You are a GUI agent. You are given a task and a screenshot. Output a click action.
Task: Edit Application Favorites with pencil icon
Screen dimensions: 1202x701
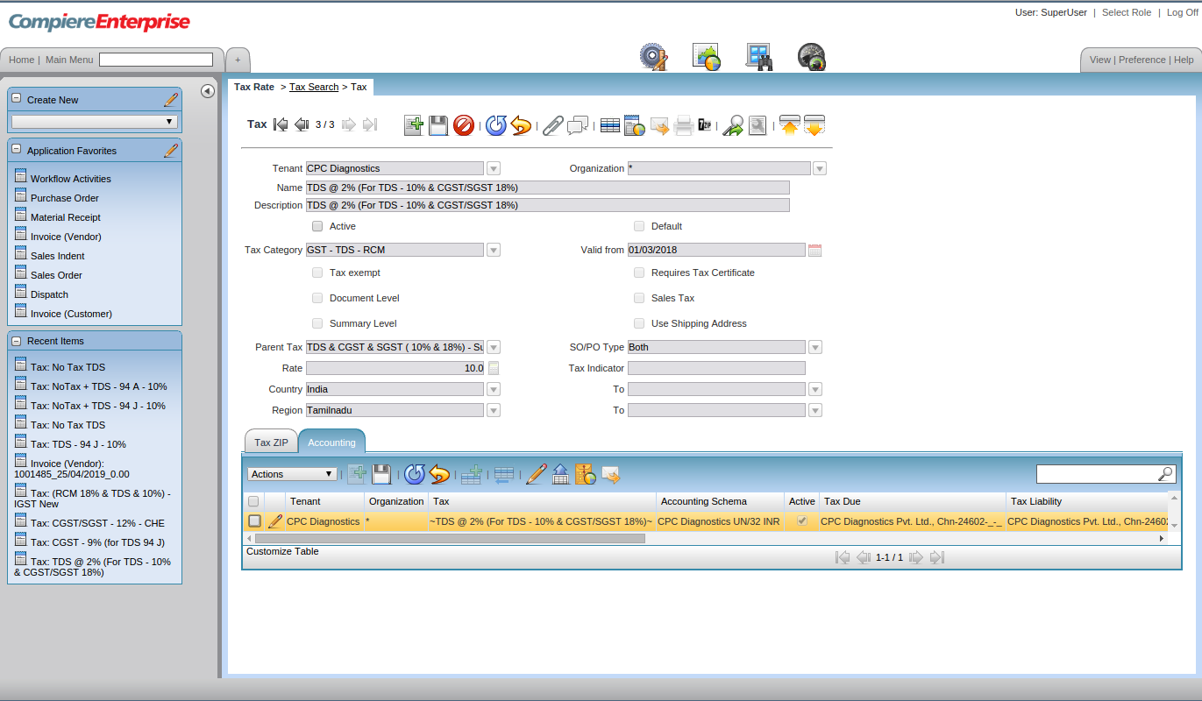(171, 151)
